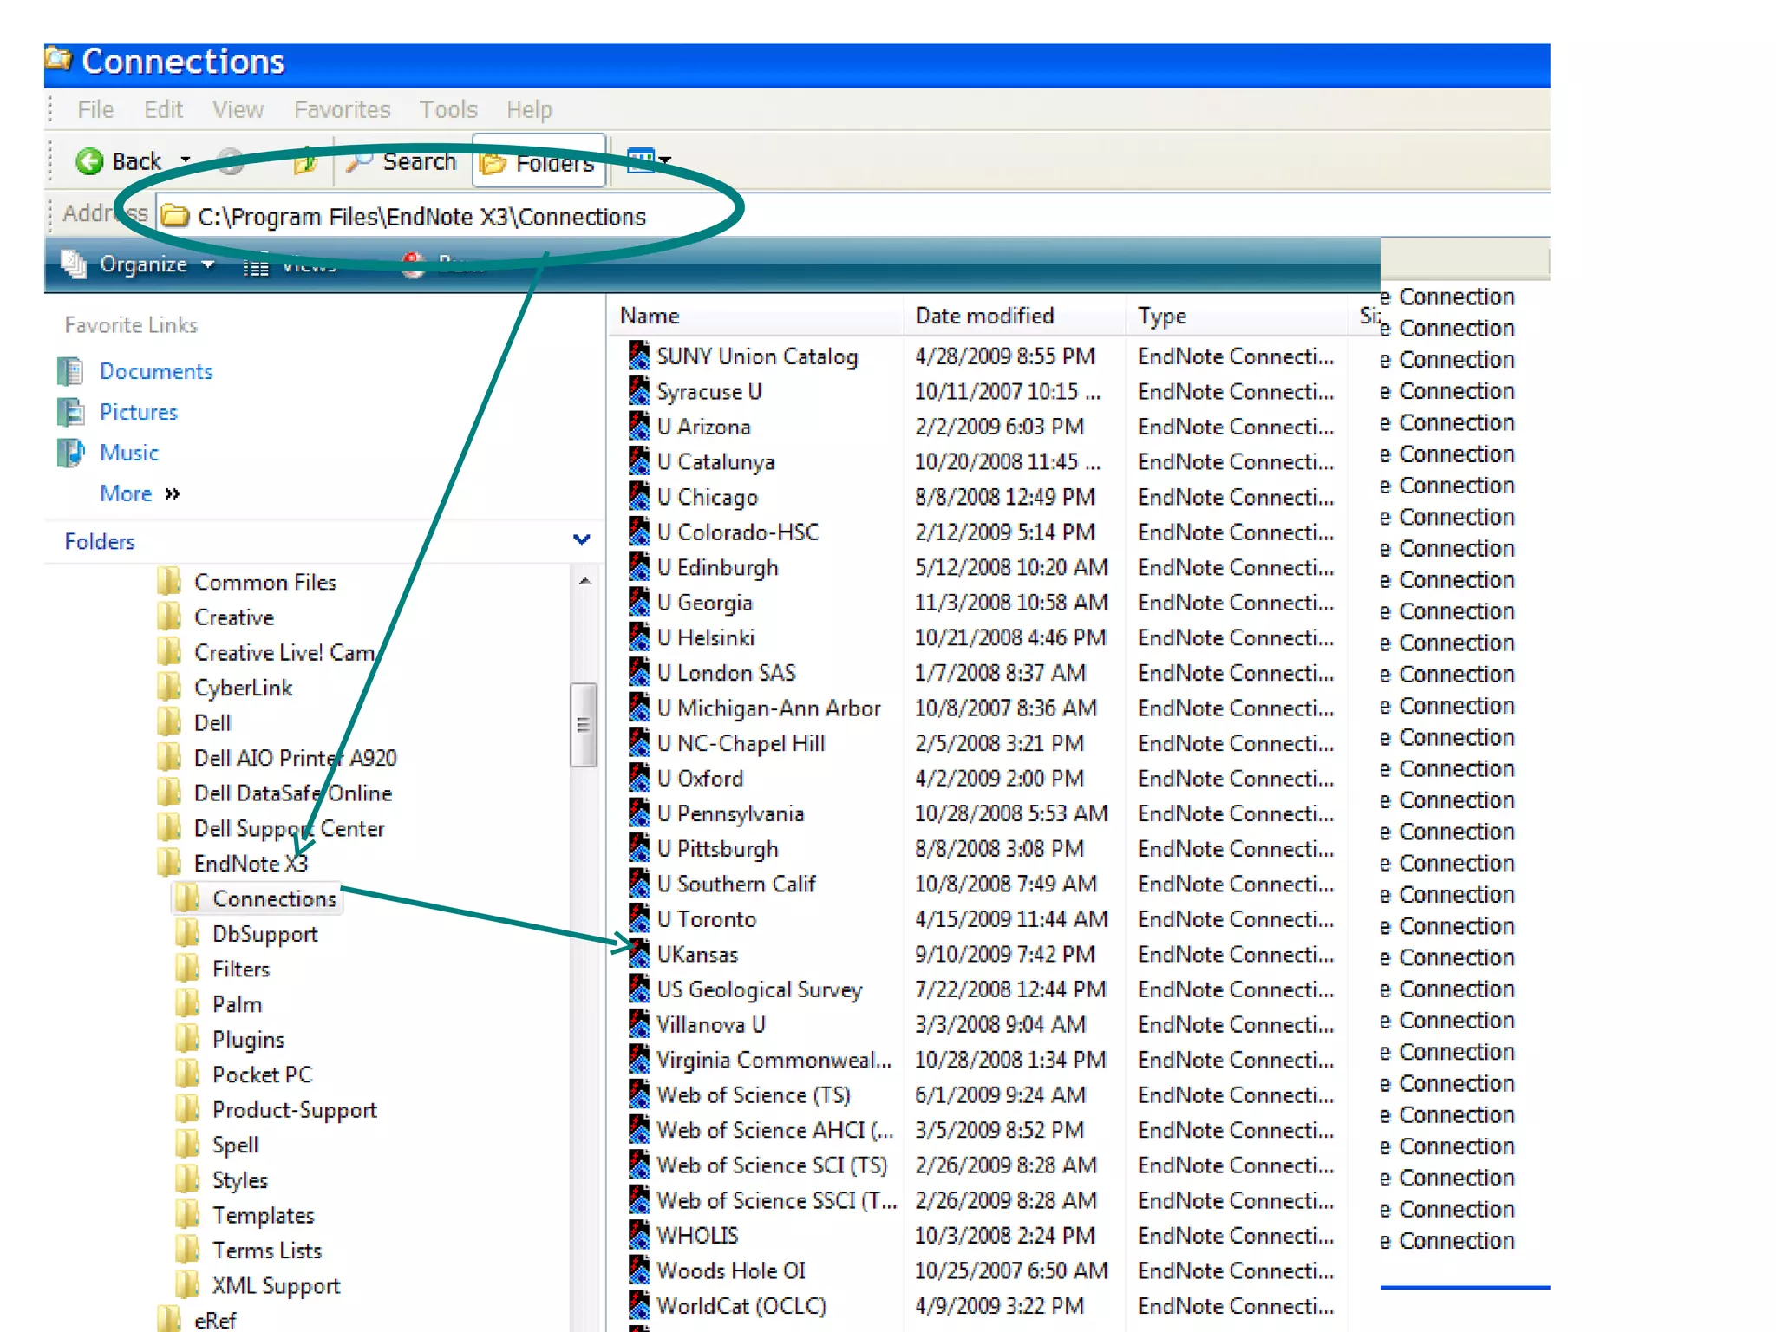Open the Organize dropdown menu

point(144,264)
